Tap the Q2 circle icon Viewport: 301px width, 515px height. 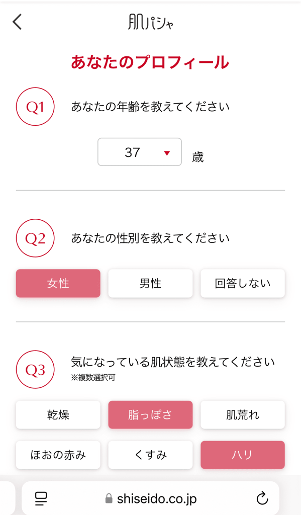click(x=34, y=238)
